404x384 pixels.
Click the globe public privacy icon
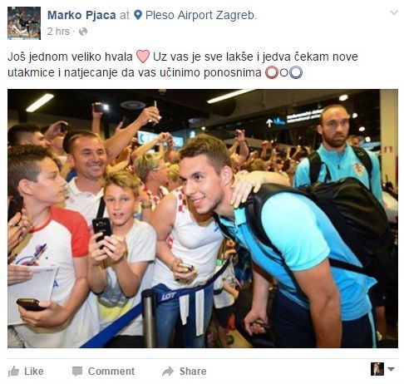tap(83, 32)
